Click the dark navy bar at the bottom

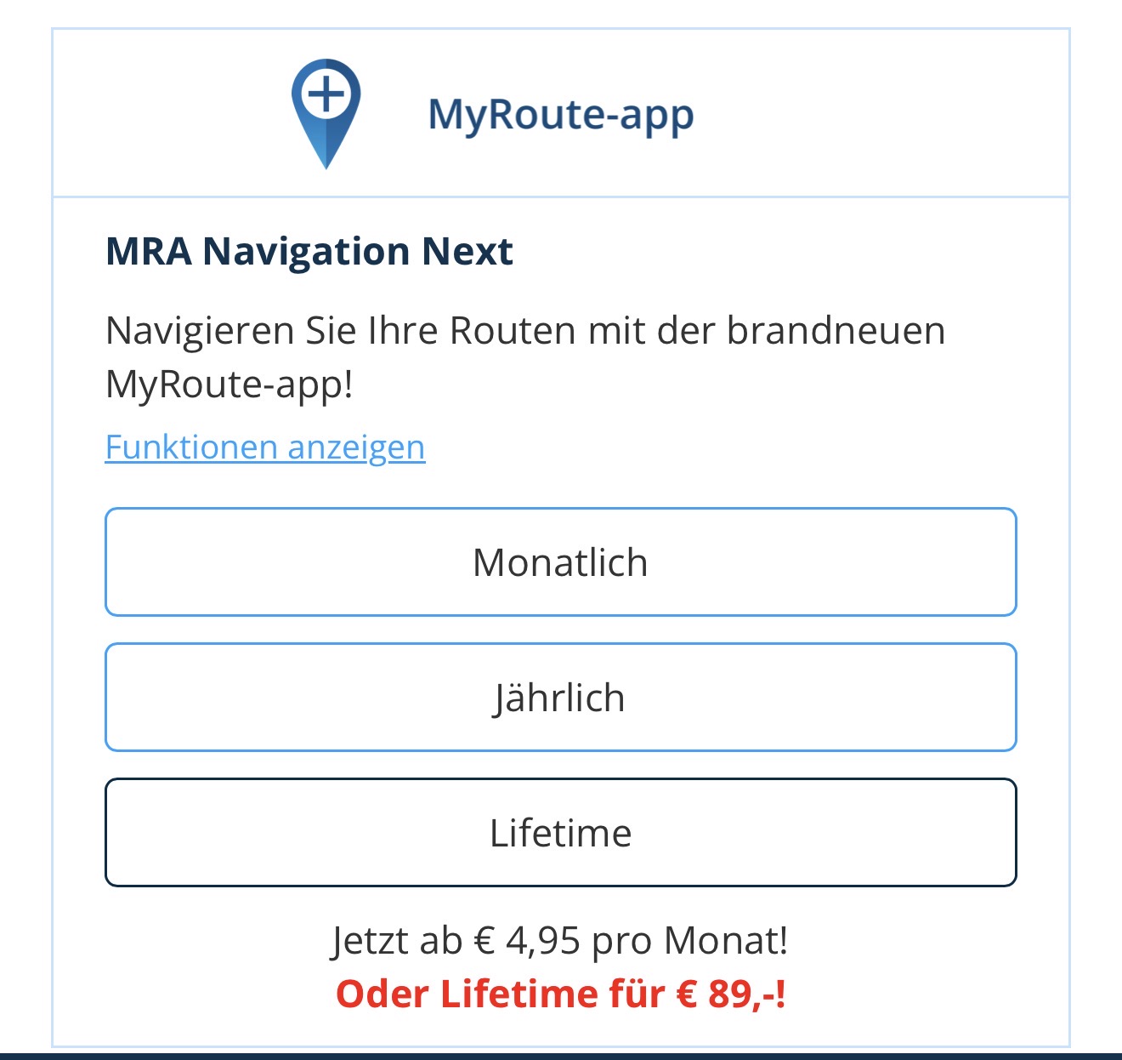tap(561, 1056)
